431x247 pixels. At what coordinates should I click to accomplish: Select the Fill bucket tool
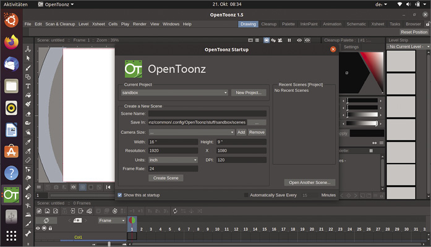tap(28, 95)
